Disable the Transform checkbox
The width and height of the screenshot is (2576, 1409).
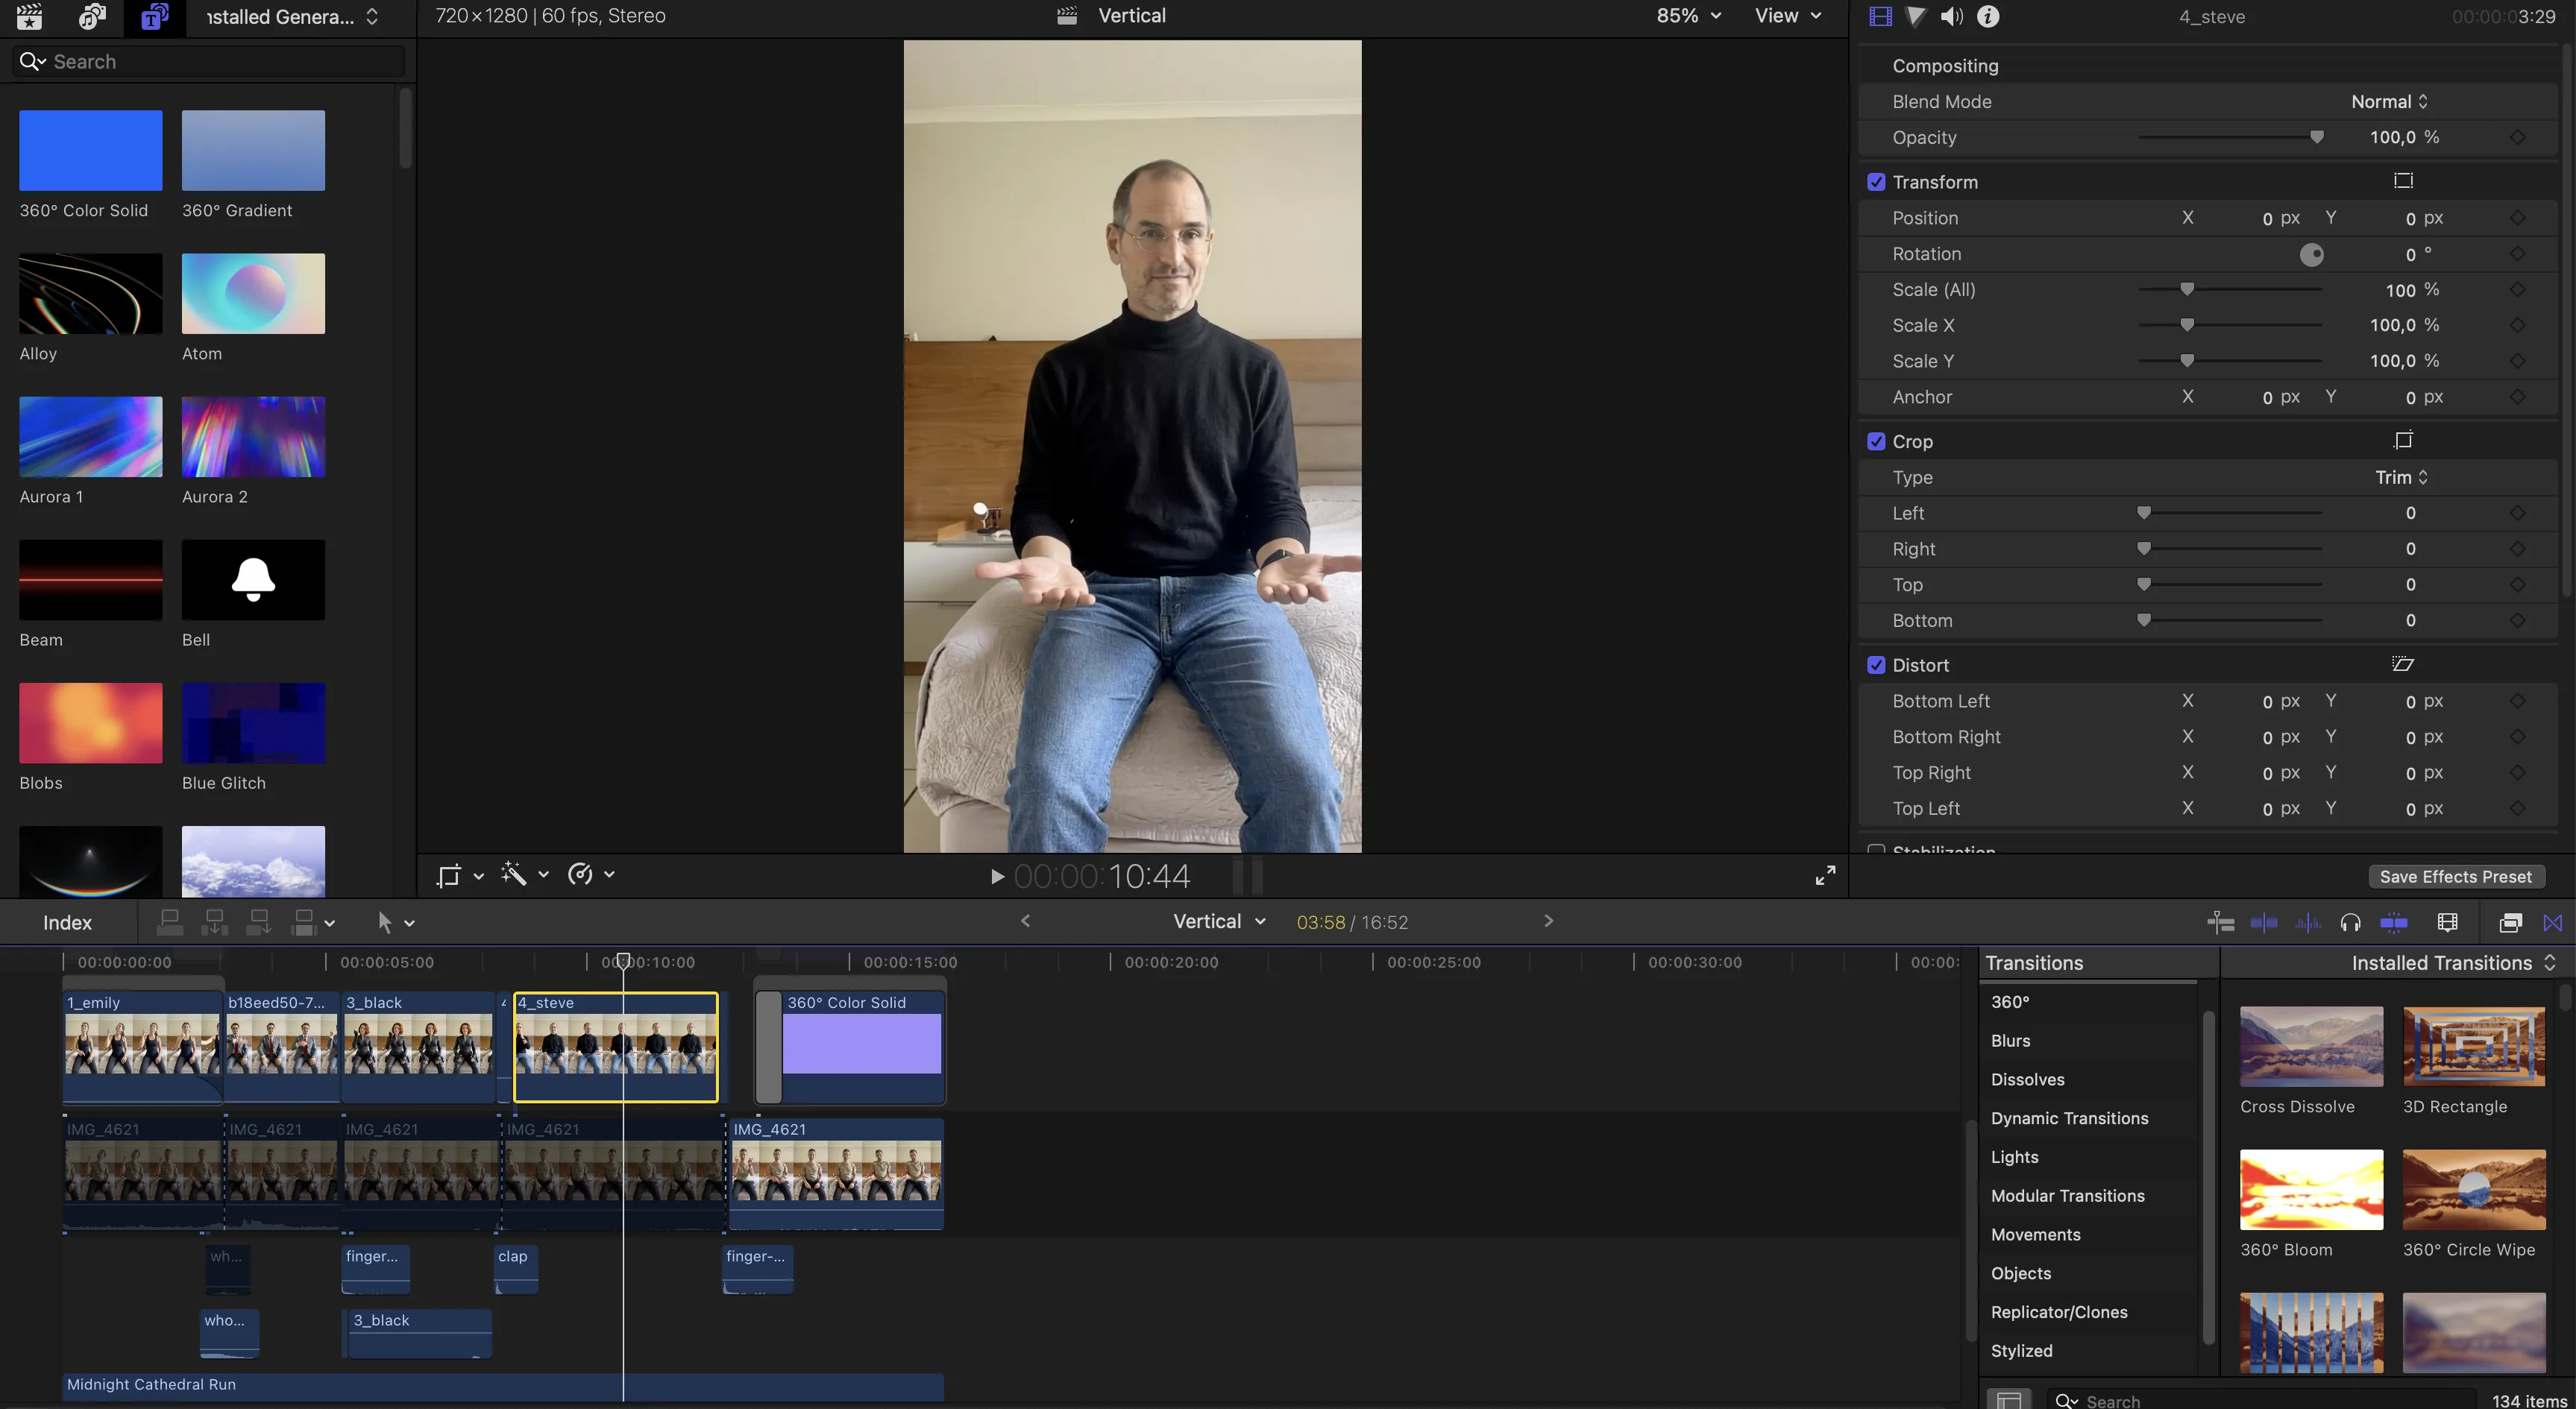[x=1876, y=182]
